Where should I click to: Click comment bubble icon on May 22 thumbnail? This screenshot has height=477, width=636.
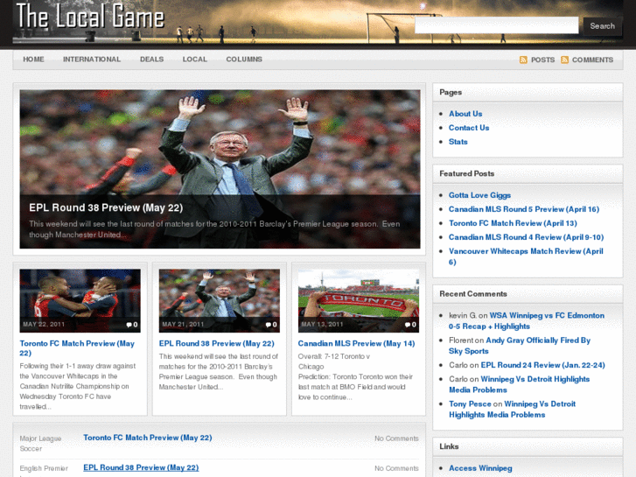pyautogui.click(x=129, y=325)
